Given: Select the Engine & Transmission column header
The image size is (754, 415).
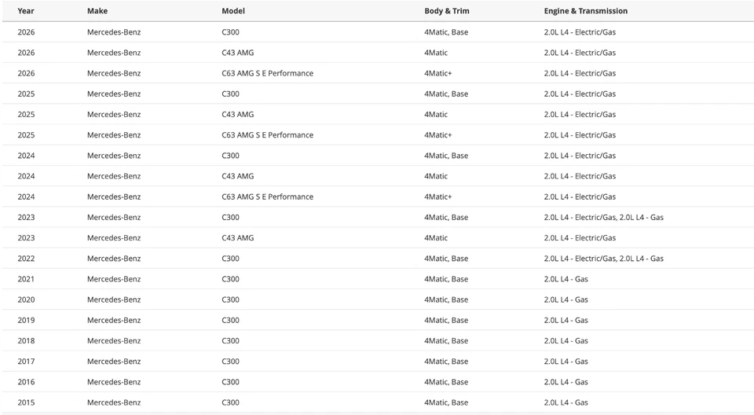Looking at the screenshot, I should click(x=585, y=11).
